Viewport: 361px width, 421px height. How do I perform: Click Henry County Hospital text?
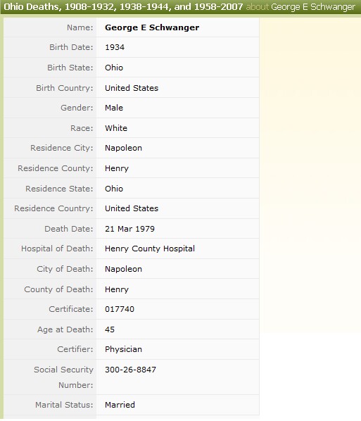tap(150, 249)
